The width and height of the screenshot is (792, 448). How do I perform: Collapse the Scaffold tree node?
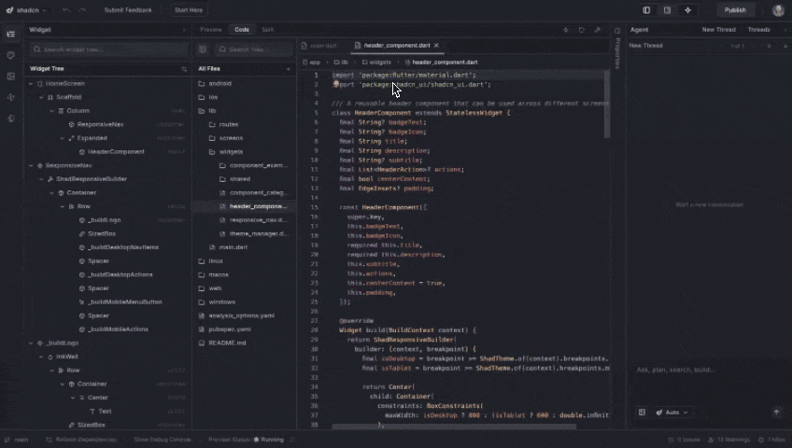point(41,97)
